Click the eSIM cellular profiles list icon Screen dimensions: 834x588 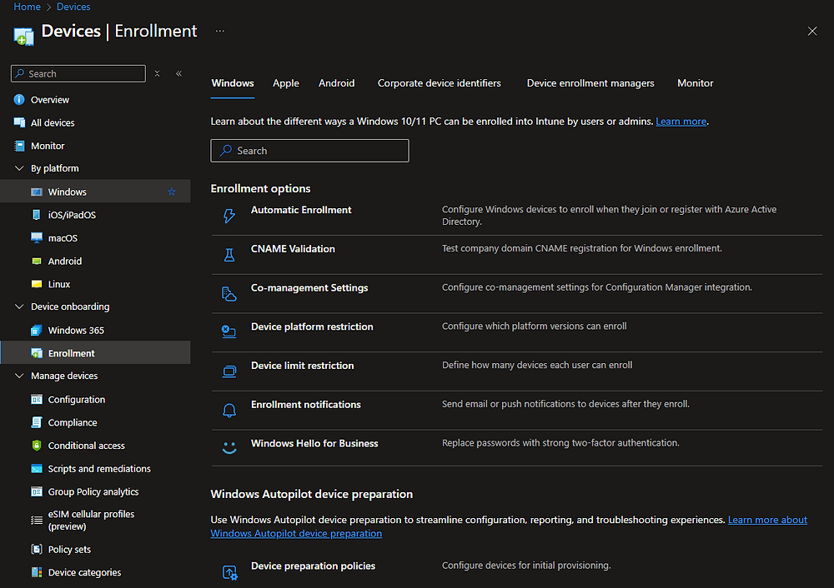pos(36,520)
